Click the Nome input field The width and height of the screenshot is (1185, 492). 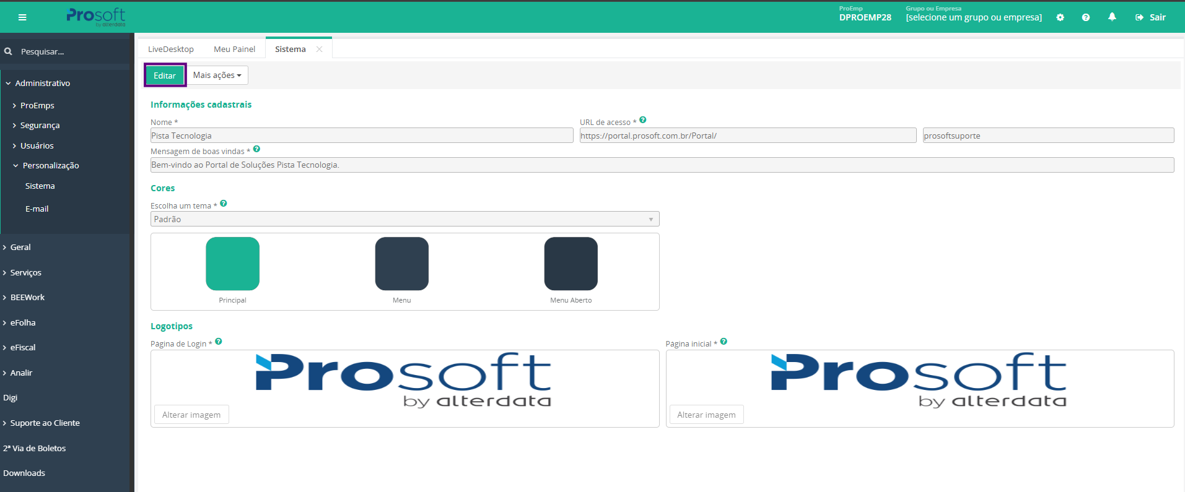(362, 136)
